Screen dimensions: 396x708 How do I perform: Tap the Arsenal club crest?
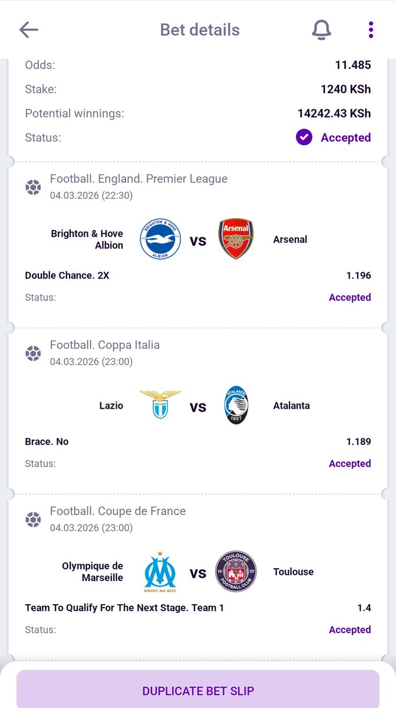point(236,240)
